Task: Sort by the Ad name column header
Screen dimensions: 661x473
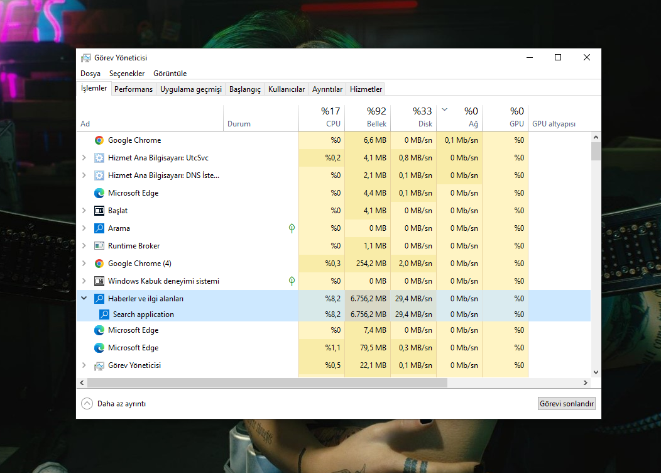Action: (150, 117)
